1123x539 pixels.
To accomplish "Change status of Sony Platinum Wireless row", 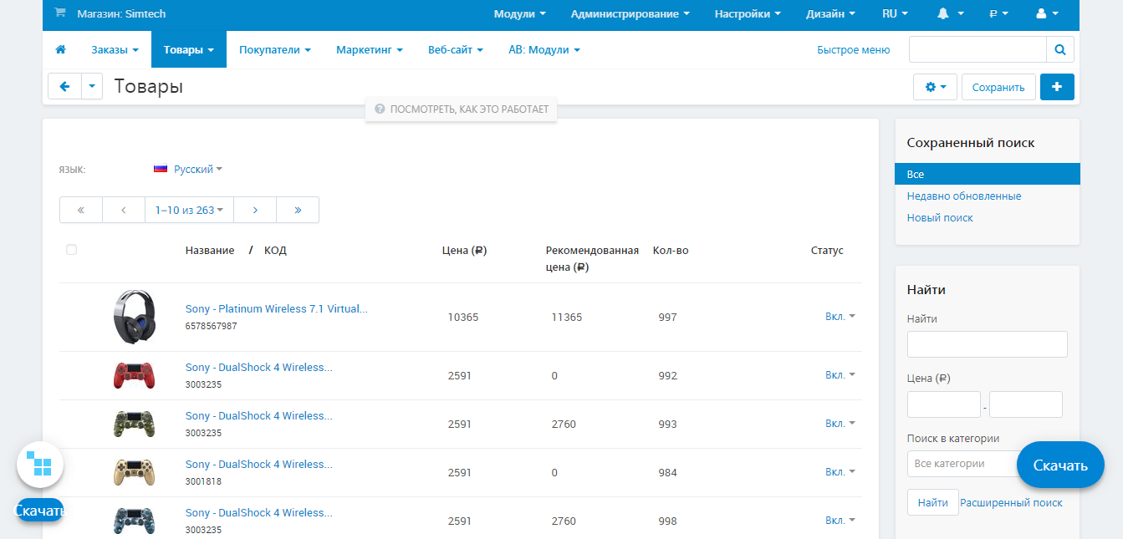I will 840,317.
